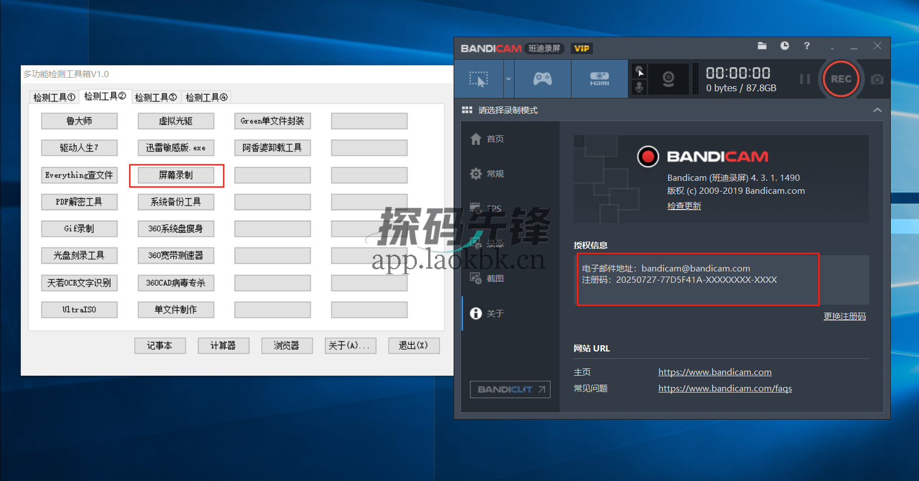
Task: Open 浏览器 browser button
Action: (x=287, y=346)
